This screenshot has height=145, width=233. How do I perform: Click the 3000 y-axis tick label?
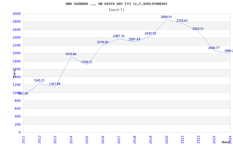[17, 14]
